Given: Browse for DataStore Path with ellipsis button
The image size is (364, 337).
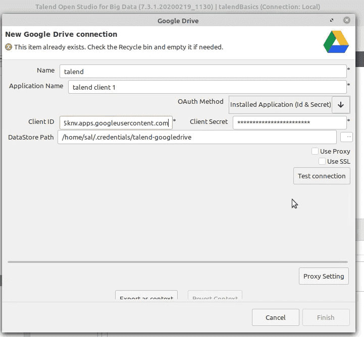Looking at the screenshot, I should click(347, 137).
